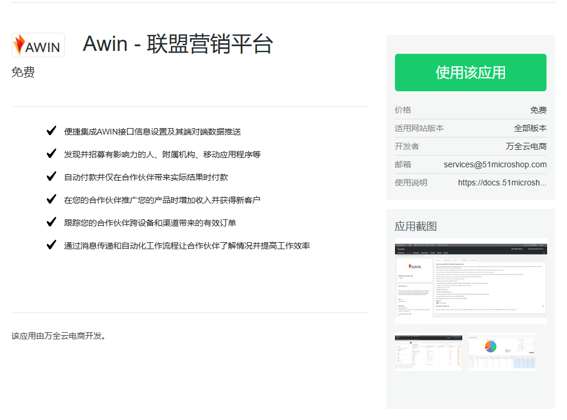Click checkmark beside 自动付款 feature line
Screen dimensions: 567x420
[51, 177]
